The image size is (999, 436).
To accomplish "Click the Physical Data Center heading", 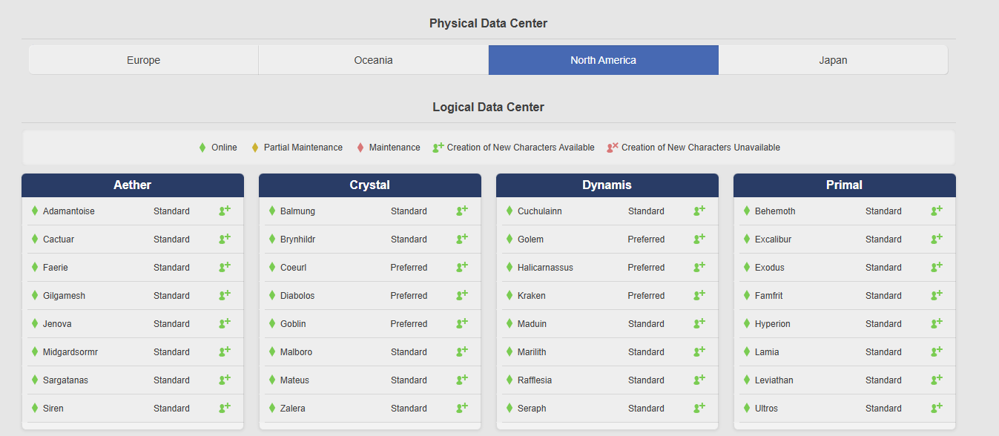I will pyautogui.click(x=488, y=24).
